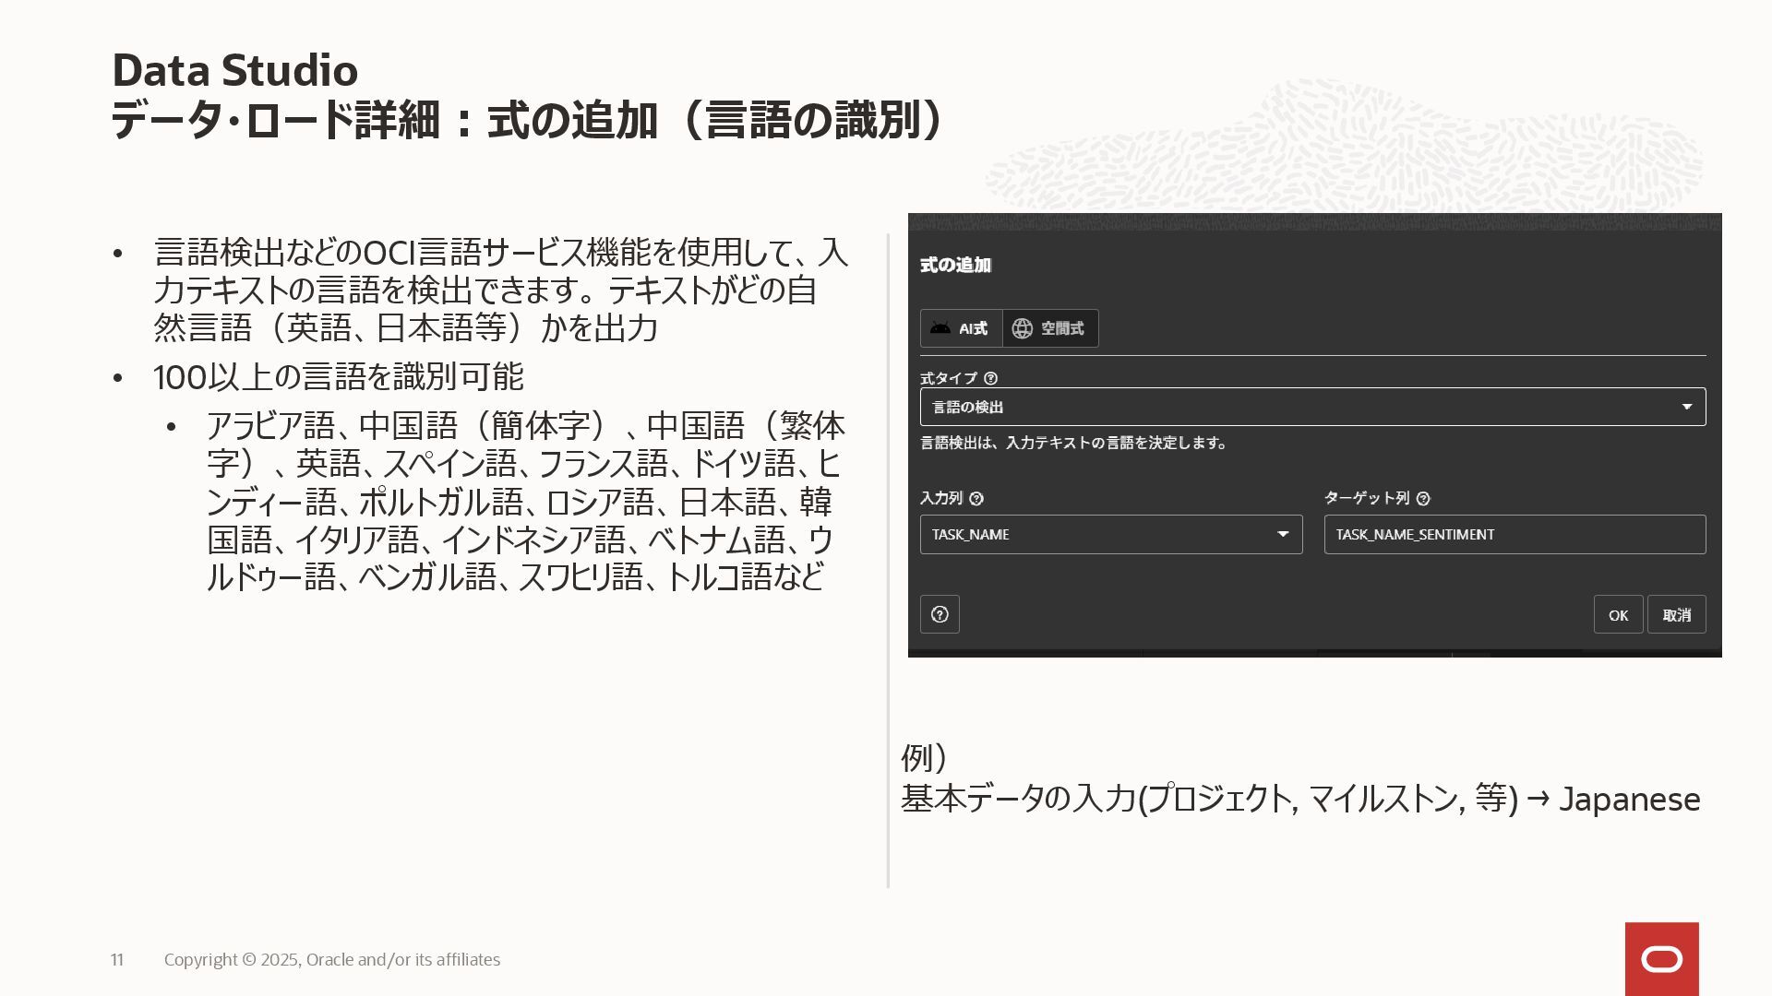Click the globe icon on 空間式 tab
The height and width of the screenshot is (996, 1772).
[x=1022, y=328]
